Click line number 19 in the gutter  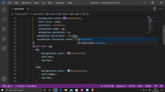[15, 46]
